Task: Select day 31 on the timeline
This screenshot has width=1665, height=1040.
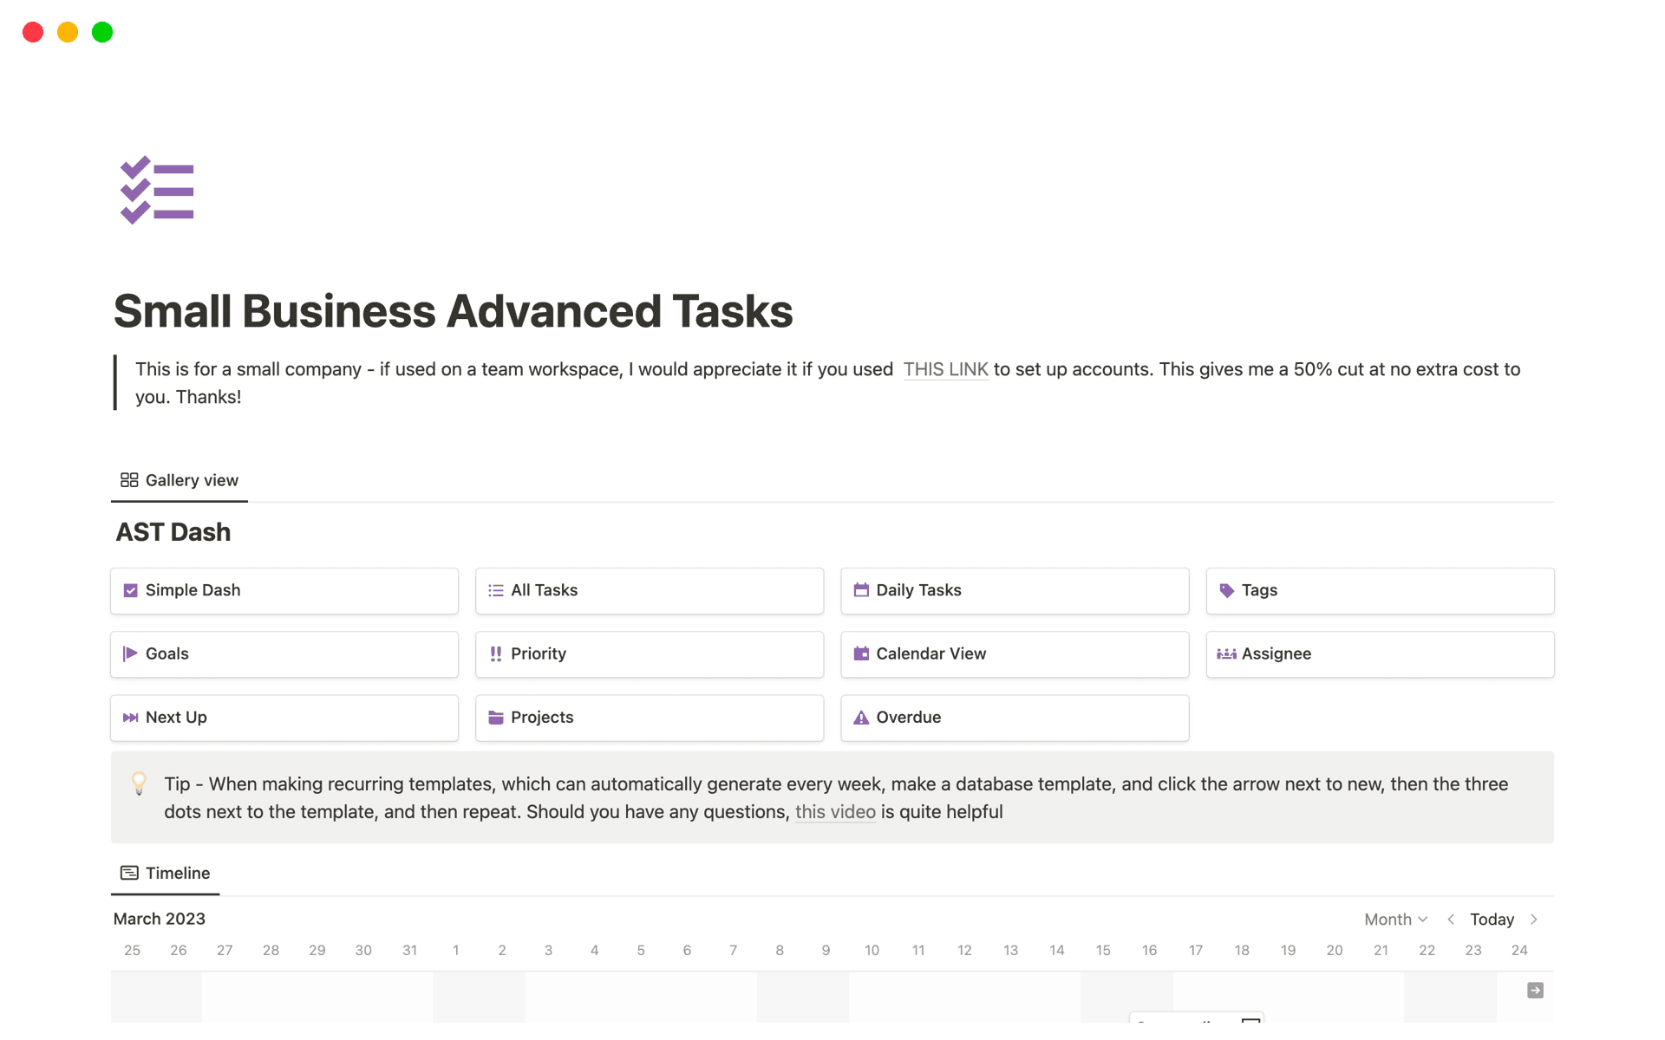Action: click(x=410, y=951)
